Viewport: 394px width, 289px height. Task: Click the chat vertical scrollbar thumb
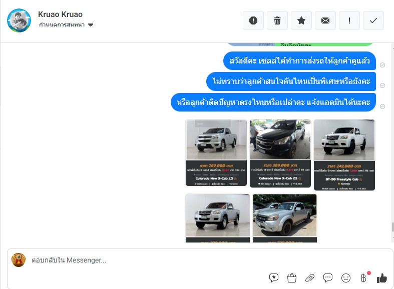(392, 227)
